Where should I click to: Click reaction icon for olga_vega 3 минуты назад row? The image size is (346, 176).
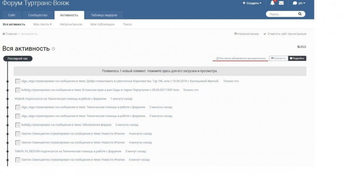click(18, 116)
